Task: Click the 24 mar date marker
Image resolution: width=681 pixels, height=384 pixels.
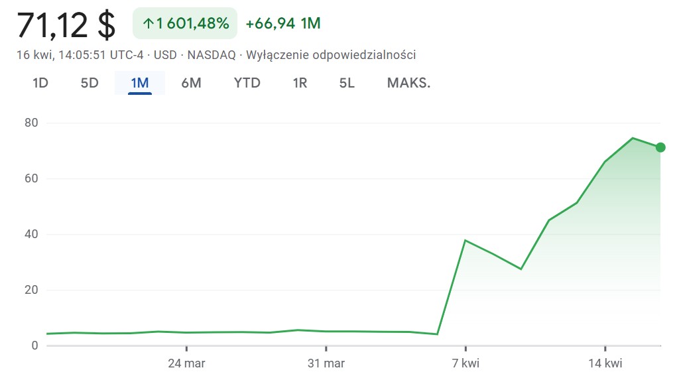Action: point(186,363)
